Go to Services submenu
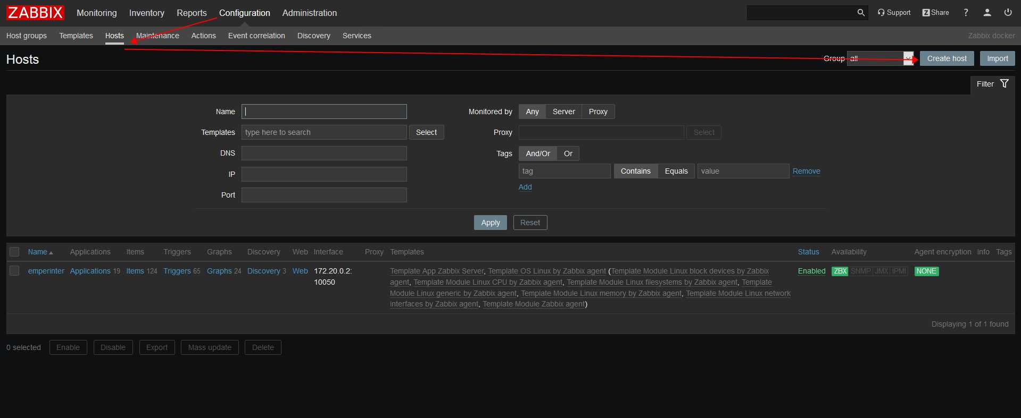1021x418 pixels. pyautogui.click(x=357, y=36)
